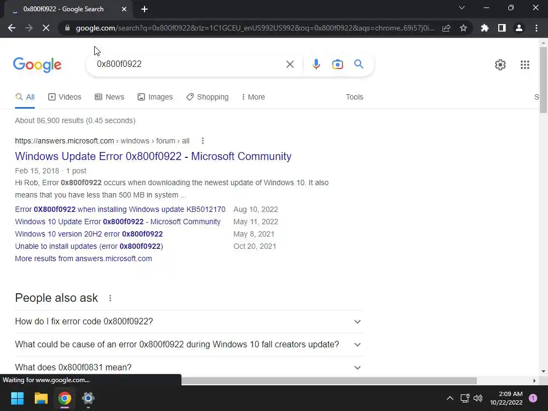Image resolution: width=548 pixels, height=411 pixels.
Task: Click the magnifier search button
Action: point(359,64)
